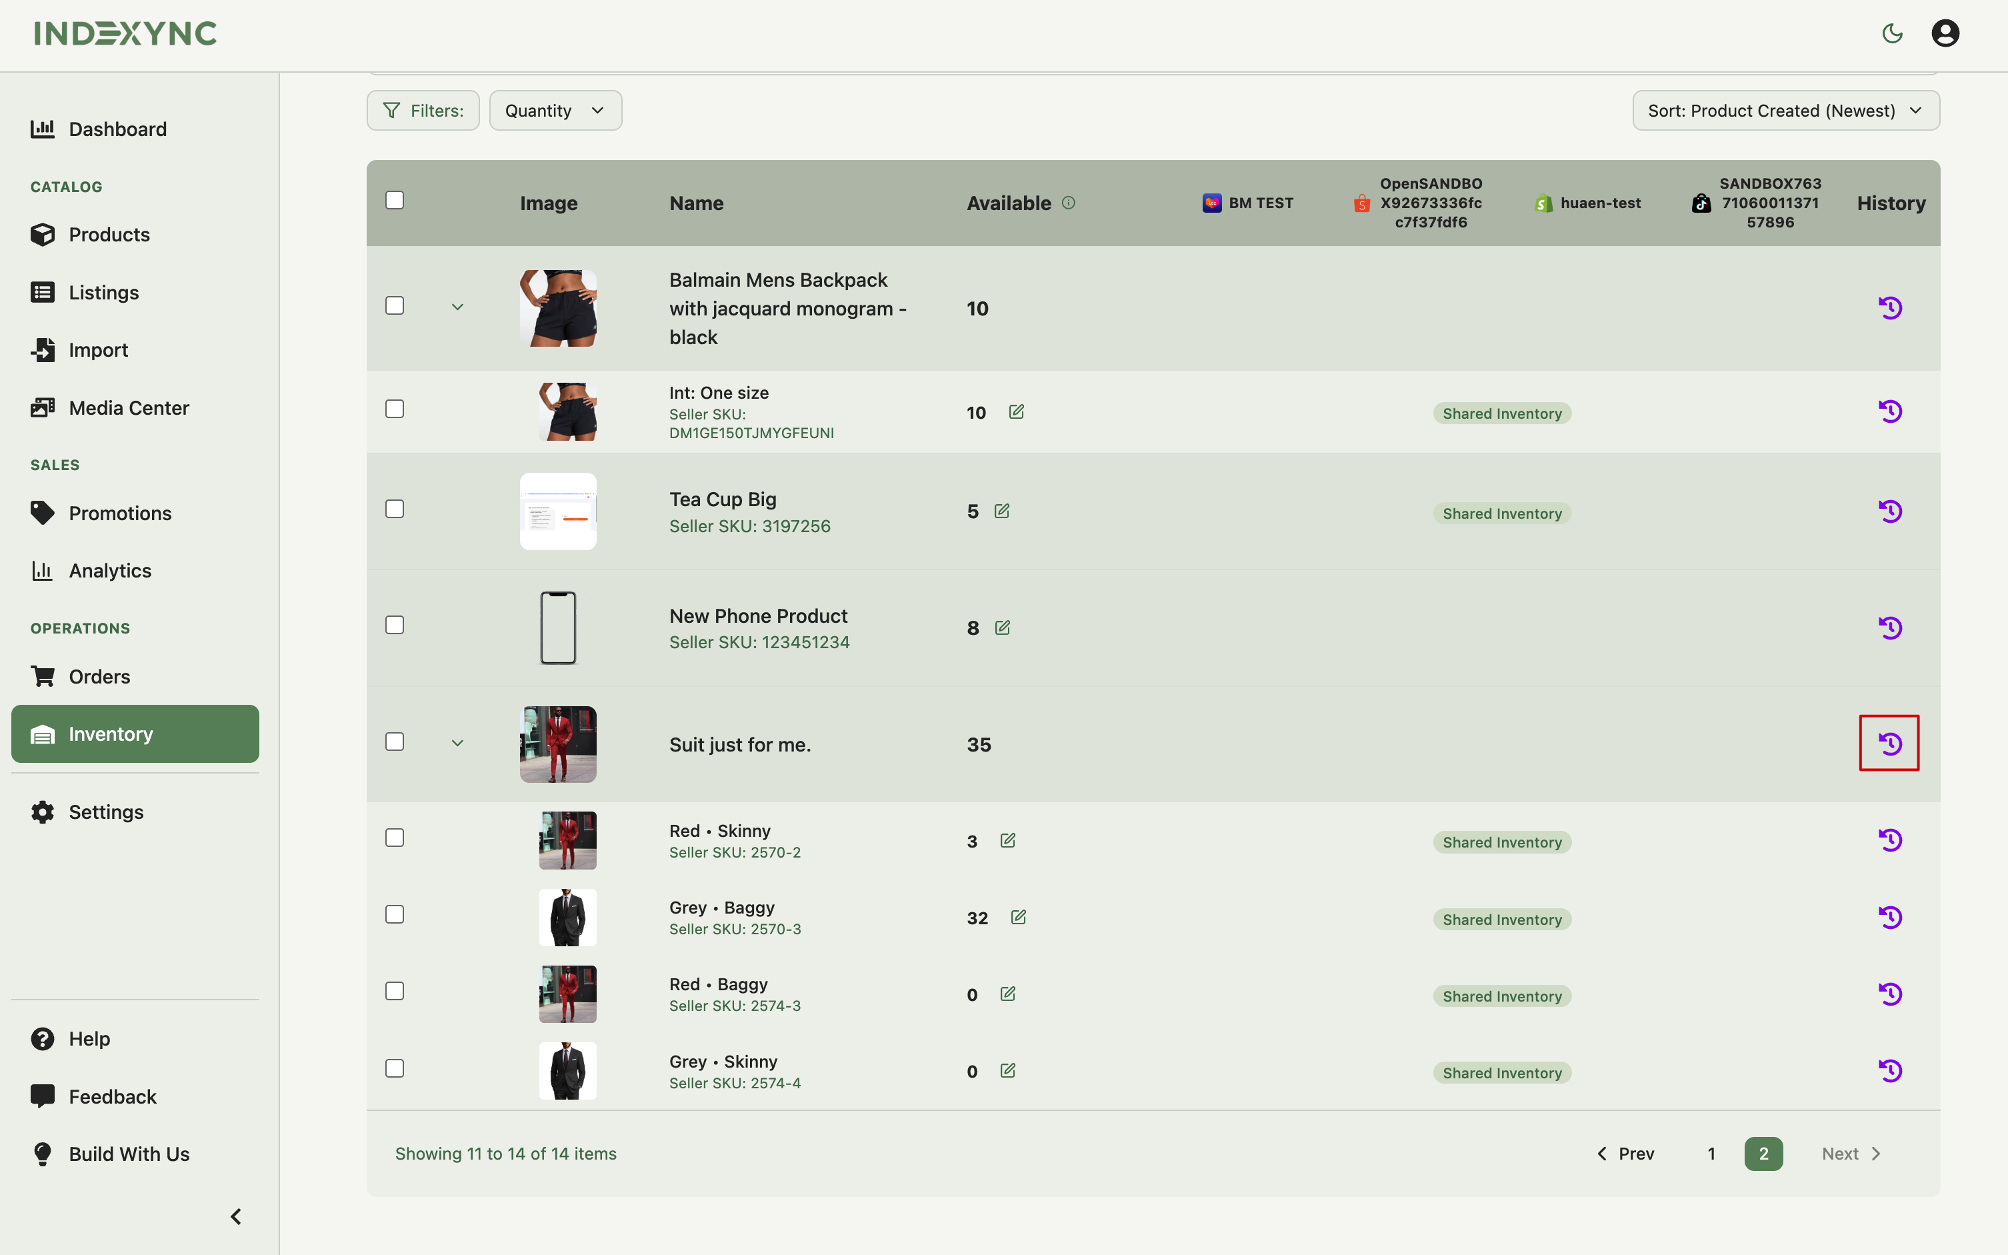Edit quantity of Red Skinny variant
The width and height of the screenshot is (2008, 1255).
(x=1007, y=841)
